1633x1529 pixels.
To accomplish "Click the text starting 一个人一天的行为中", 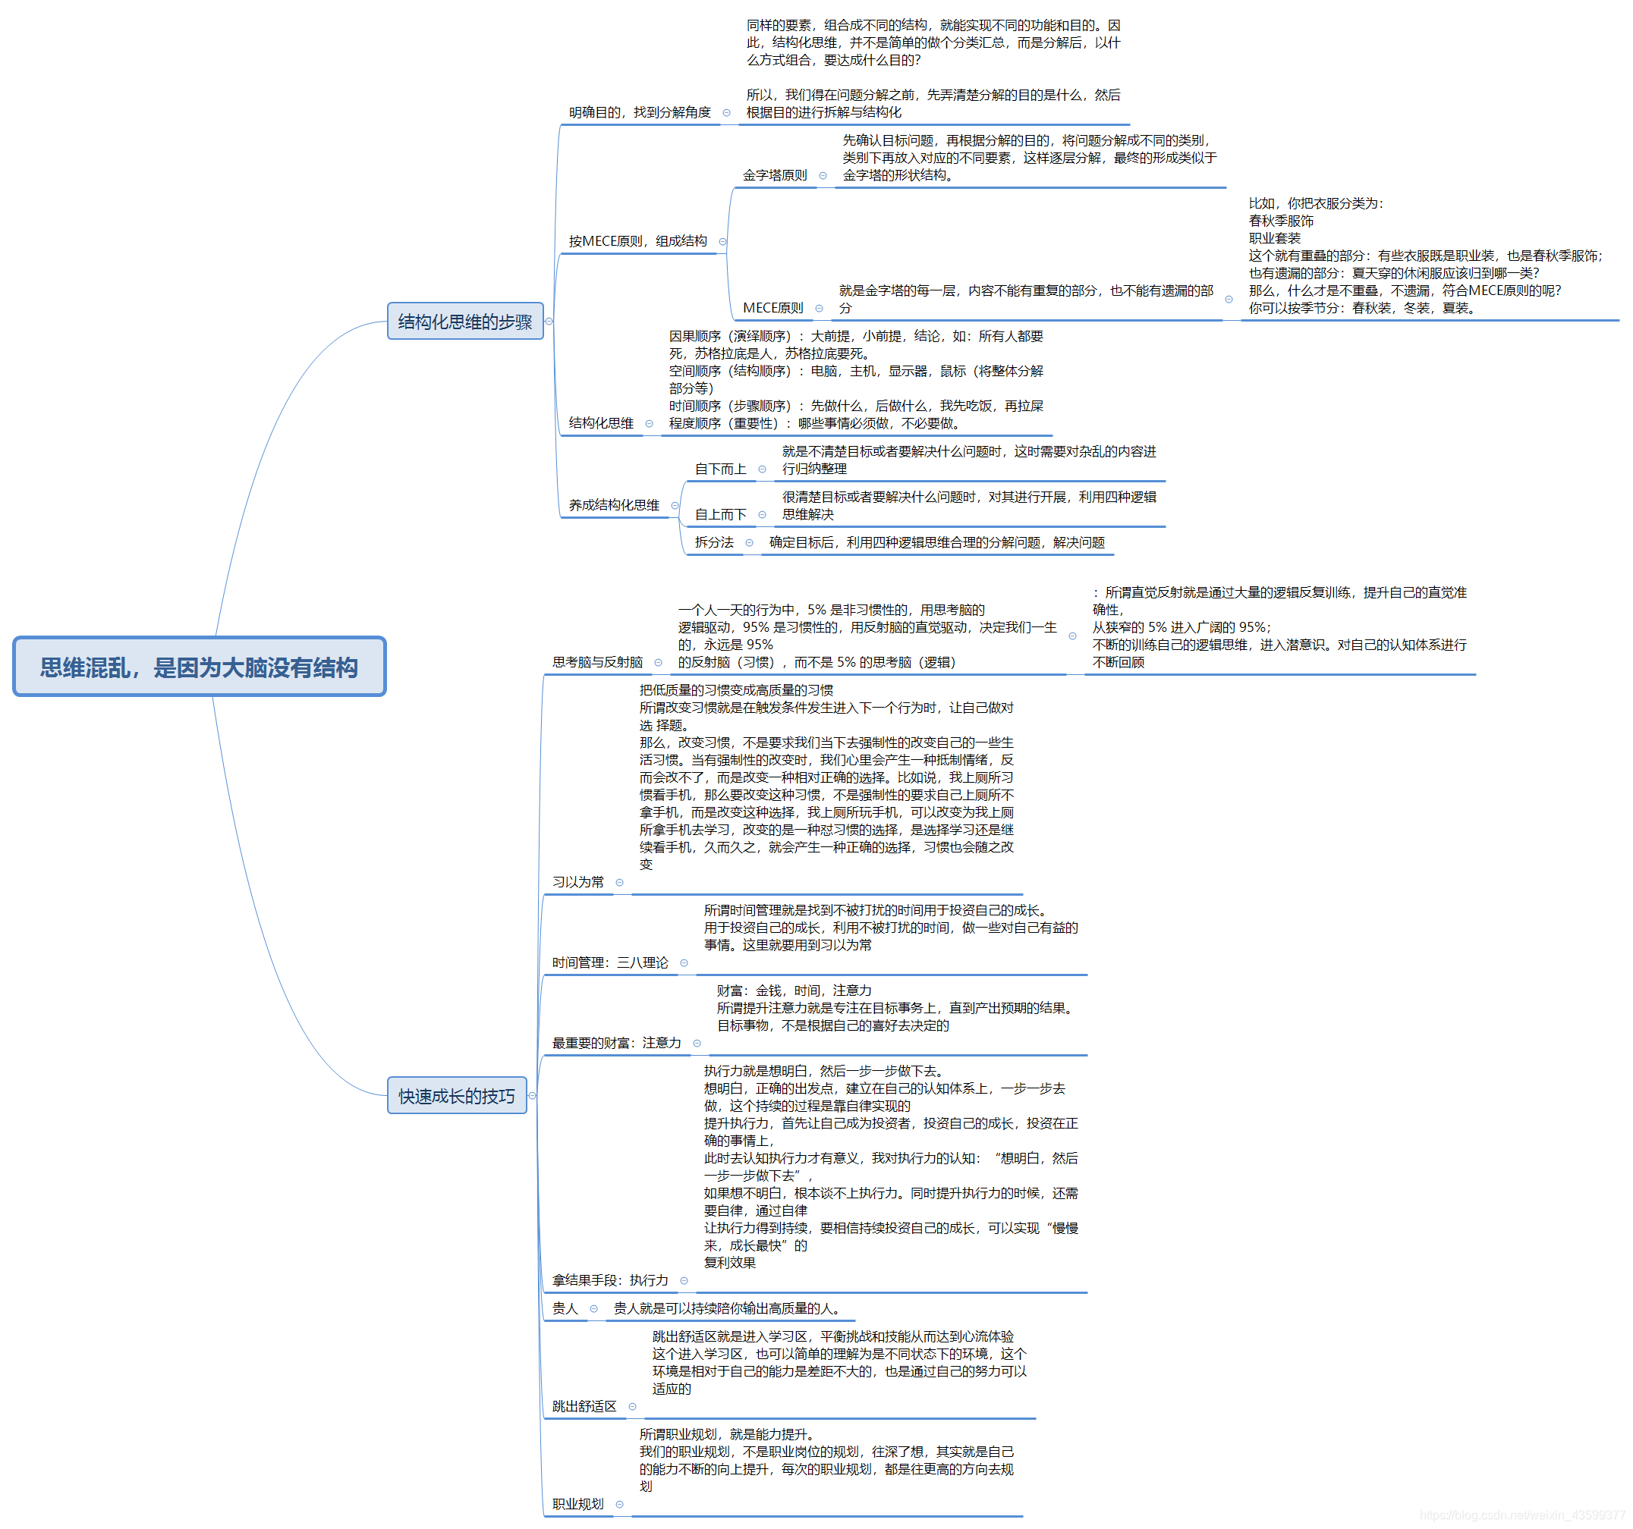I will click(x=867, y=636).
